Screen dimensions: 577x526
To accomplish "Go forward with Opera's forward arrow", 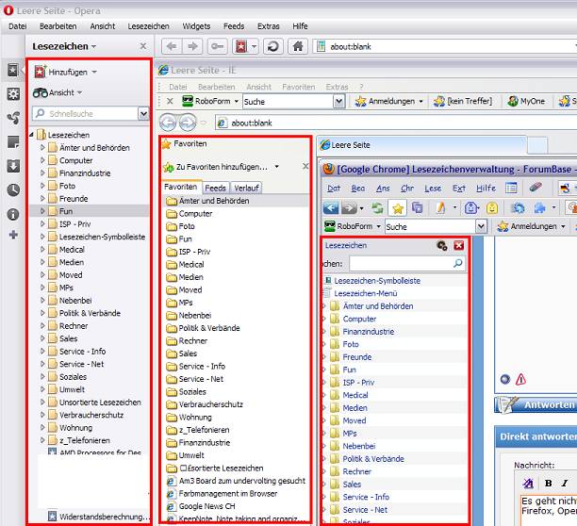I will pyautogui.click(x=192, y=46).
